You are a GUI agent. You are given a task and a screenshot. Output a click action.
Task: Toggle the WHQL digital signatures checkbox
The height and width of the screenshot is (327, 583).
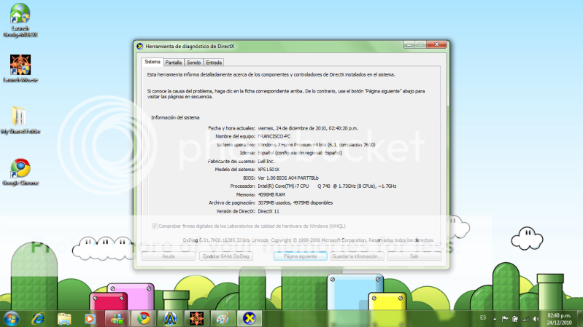point(154,226)
